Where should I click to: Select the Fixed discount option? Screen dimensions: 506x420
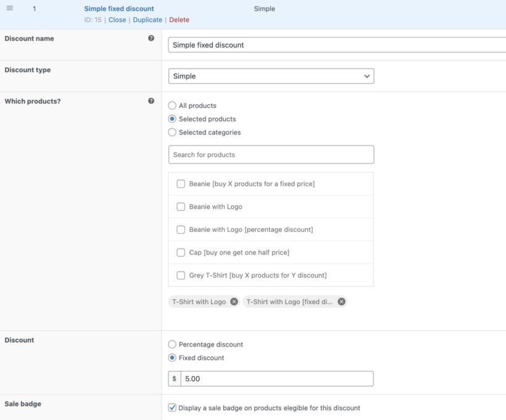click(173, 358)
